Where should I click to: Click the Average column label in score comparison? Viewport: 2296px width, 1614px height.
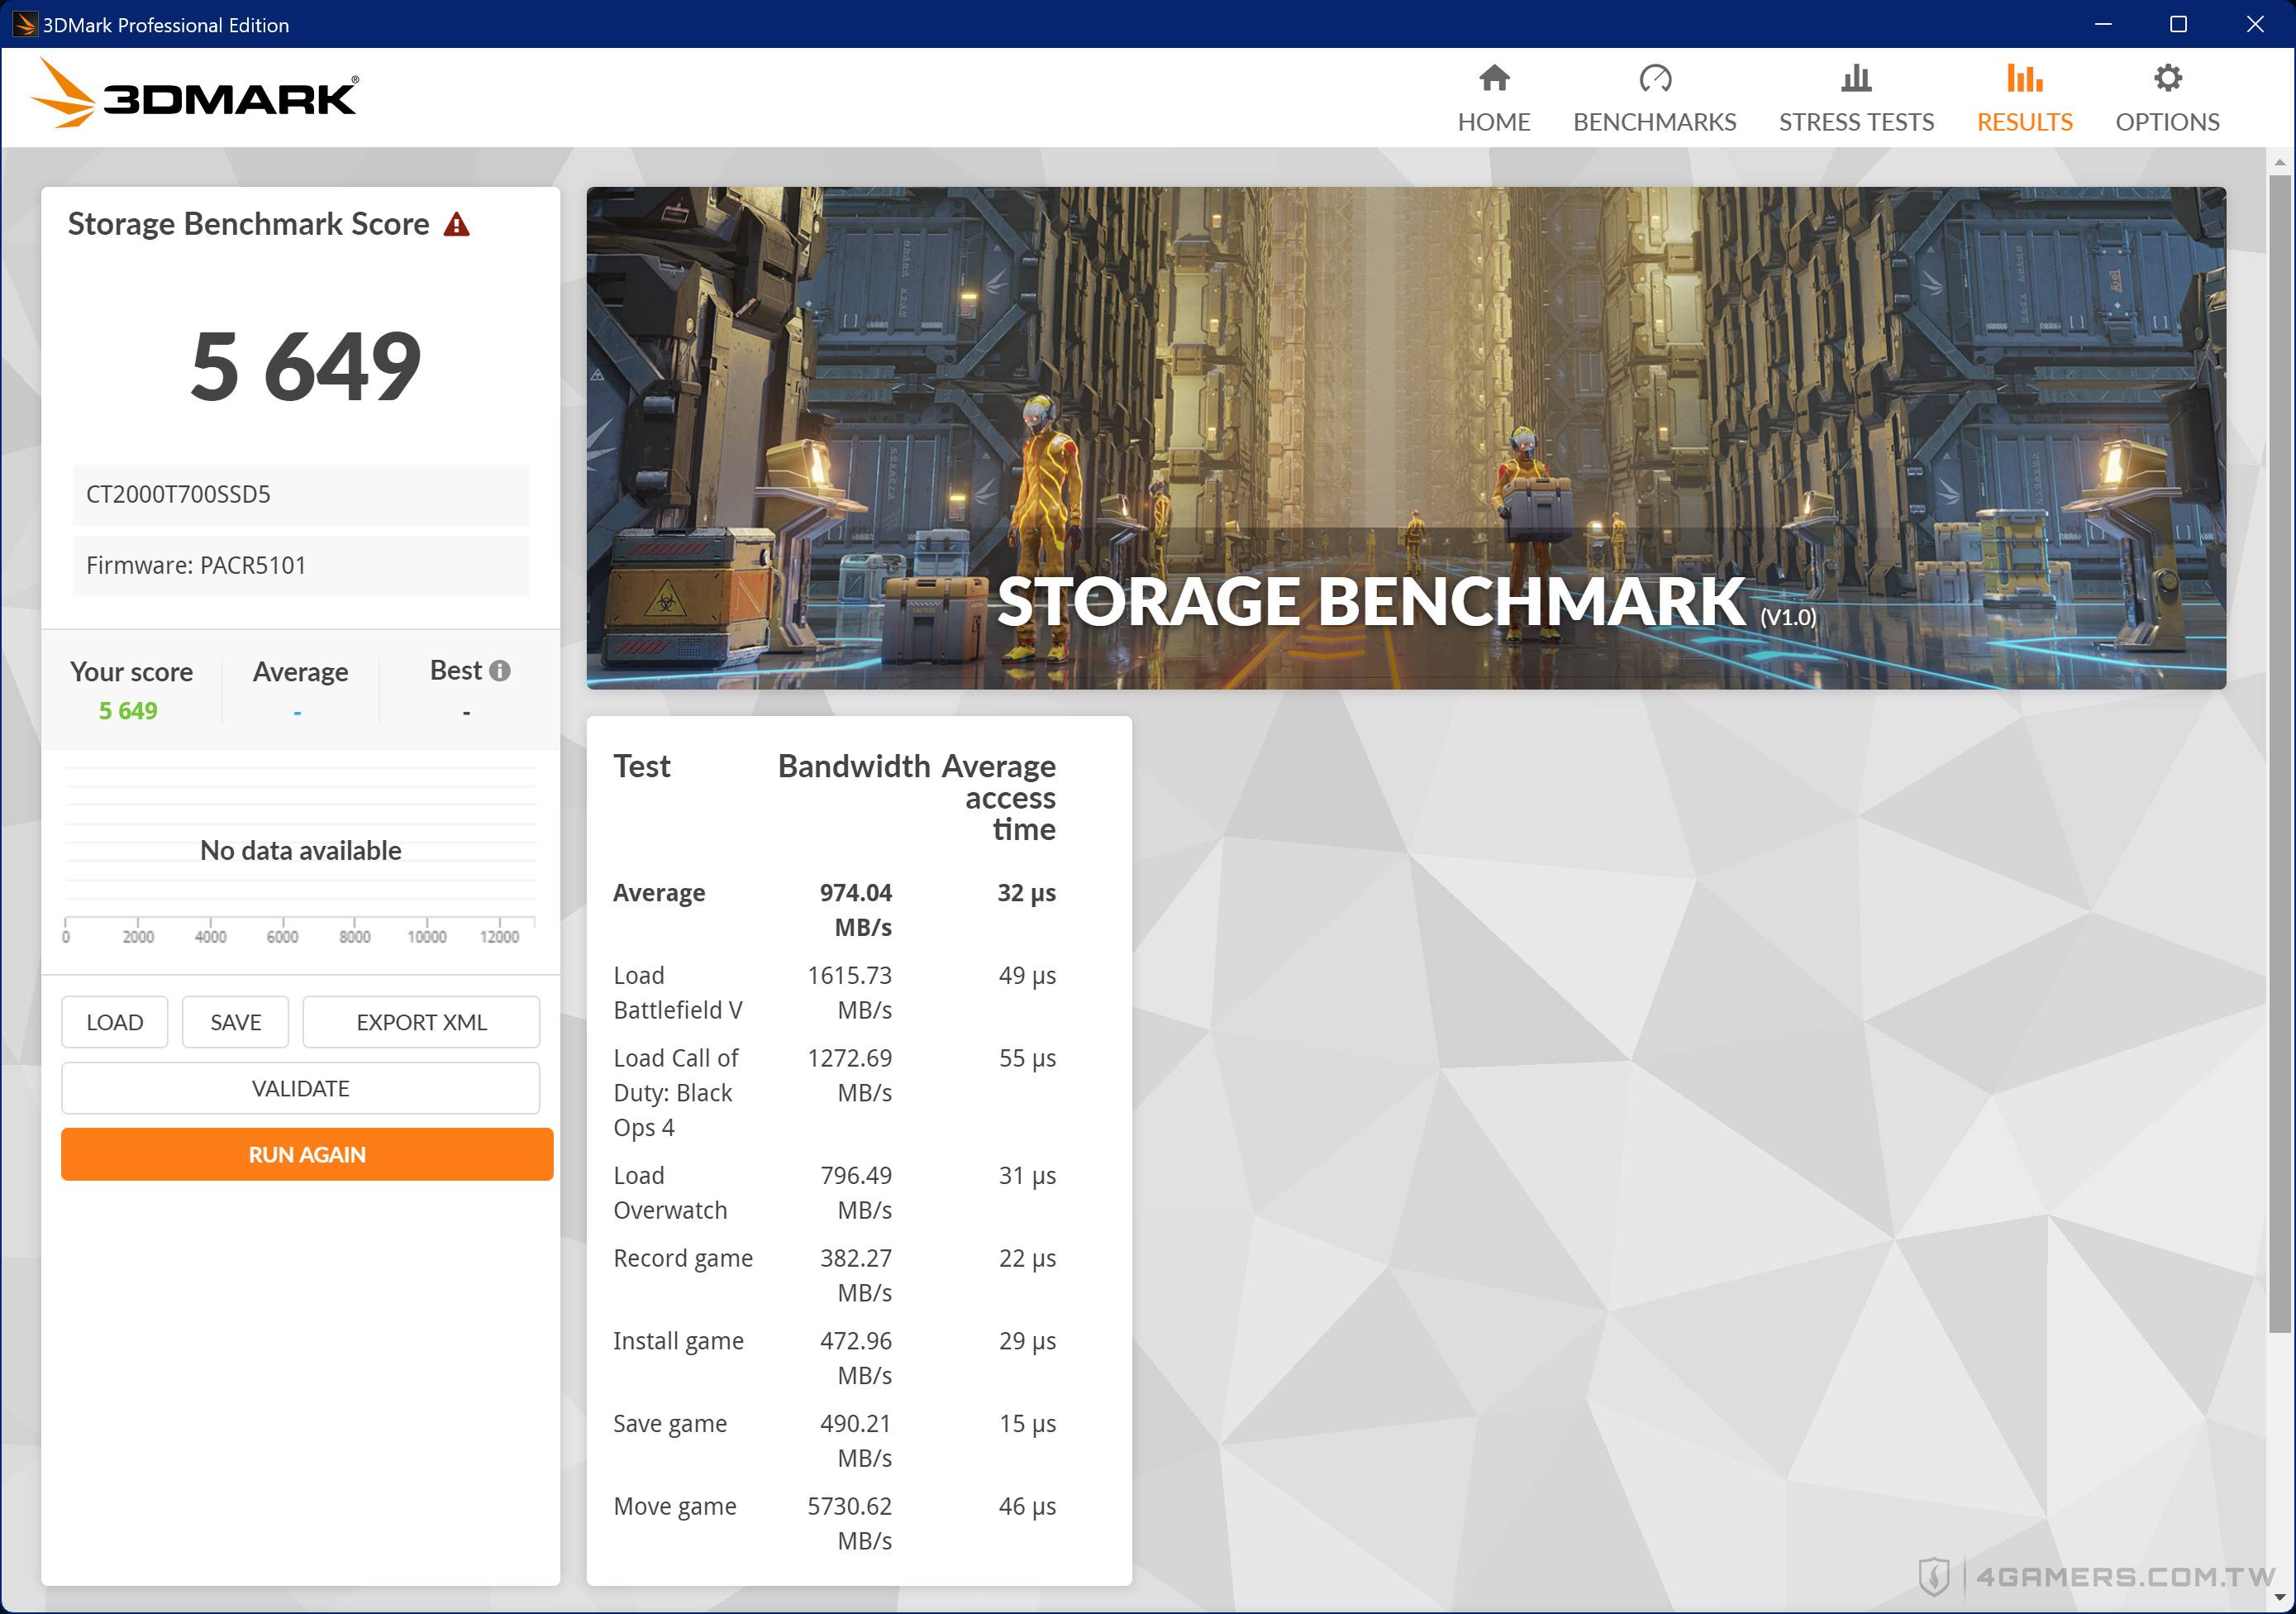coord(300,671)
